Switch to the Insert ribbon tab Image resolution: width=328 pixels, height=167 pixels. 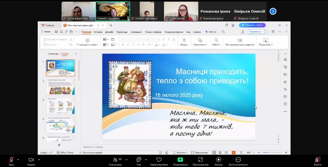[x=98, y=32]
